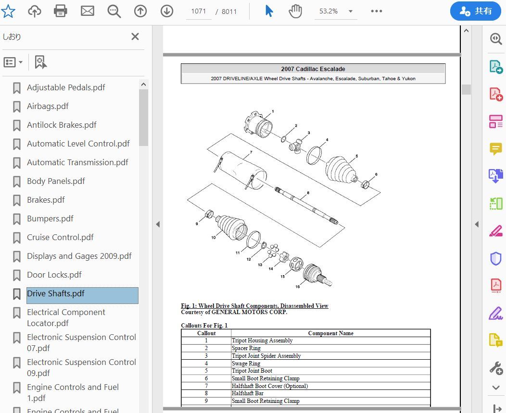The image size is (506, 413).
Task: Edit the current page number field
Action: coord(199,12)
